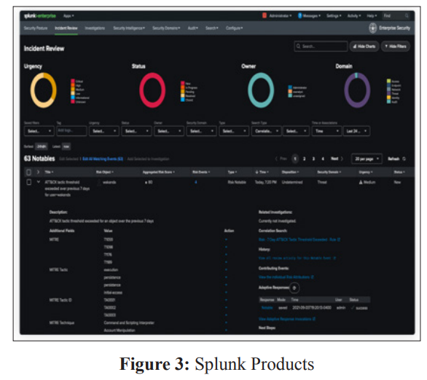Click the Enterprise Security shield logo

point(372,28)
